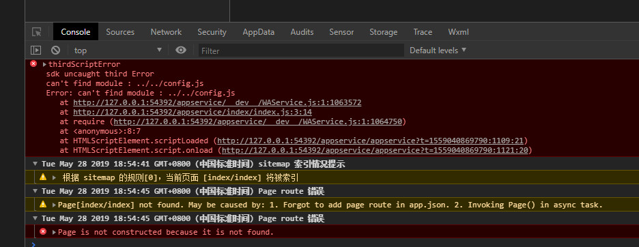Open the Network tab
The width and height of the screenshot is (639, 247).
tap(166, 32)
